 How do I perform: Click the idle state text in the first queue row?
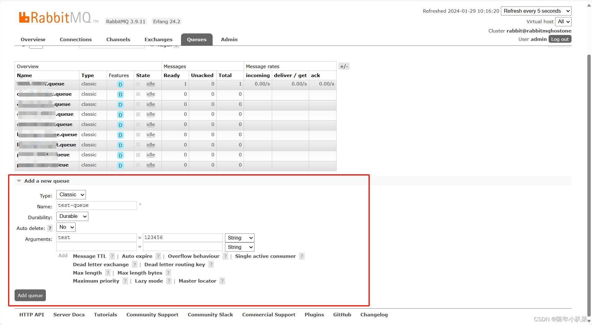151,84
